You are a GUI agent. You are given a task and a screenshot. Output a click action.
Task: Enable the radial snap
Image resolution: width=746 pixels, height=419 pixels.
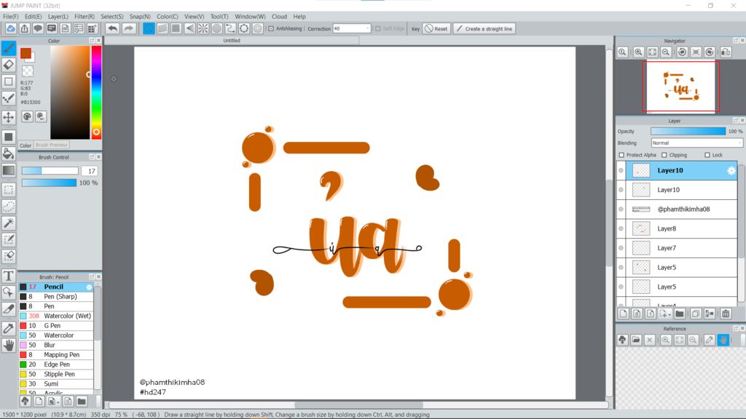point(203,28)
